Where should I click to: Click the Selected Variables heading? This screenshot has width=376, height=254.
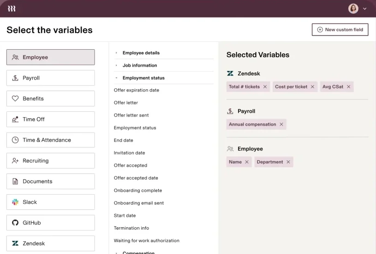pos(258,55)
